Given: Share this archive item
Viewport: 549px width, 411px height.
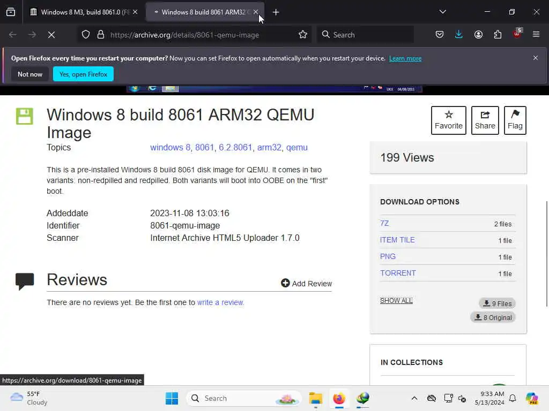Looking at the screenshot, I should pyautogui.click(x=485, y=120).
